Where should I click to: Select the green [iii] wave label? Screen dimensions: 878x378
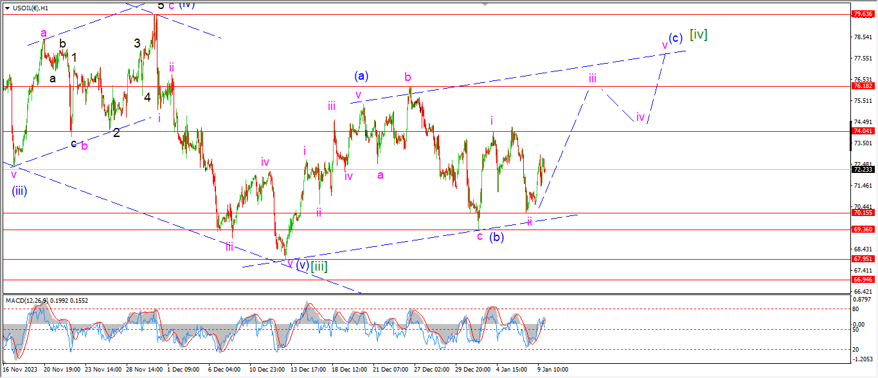(319, 265)
